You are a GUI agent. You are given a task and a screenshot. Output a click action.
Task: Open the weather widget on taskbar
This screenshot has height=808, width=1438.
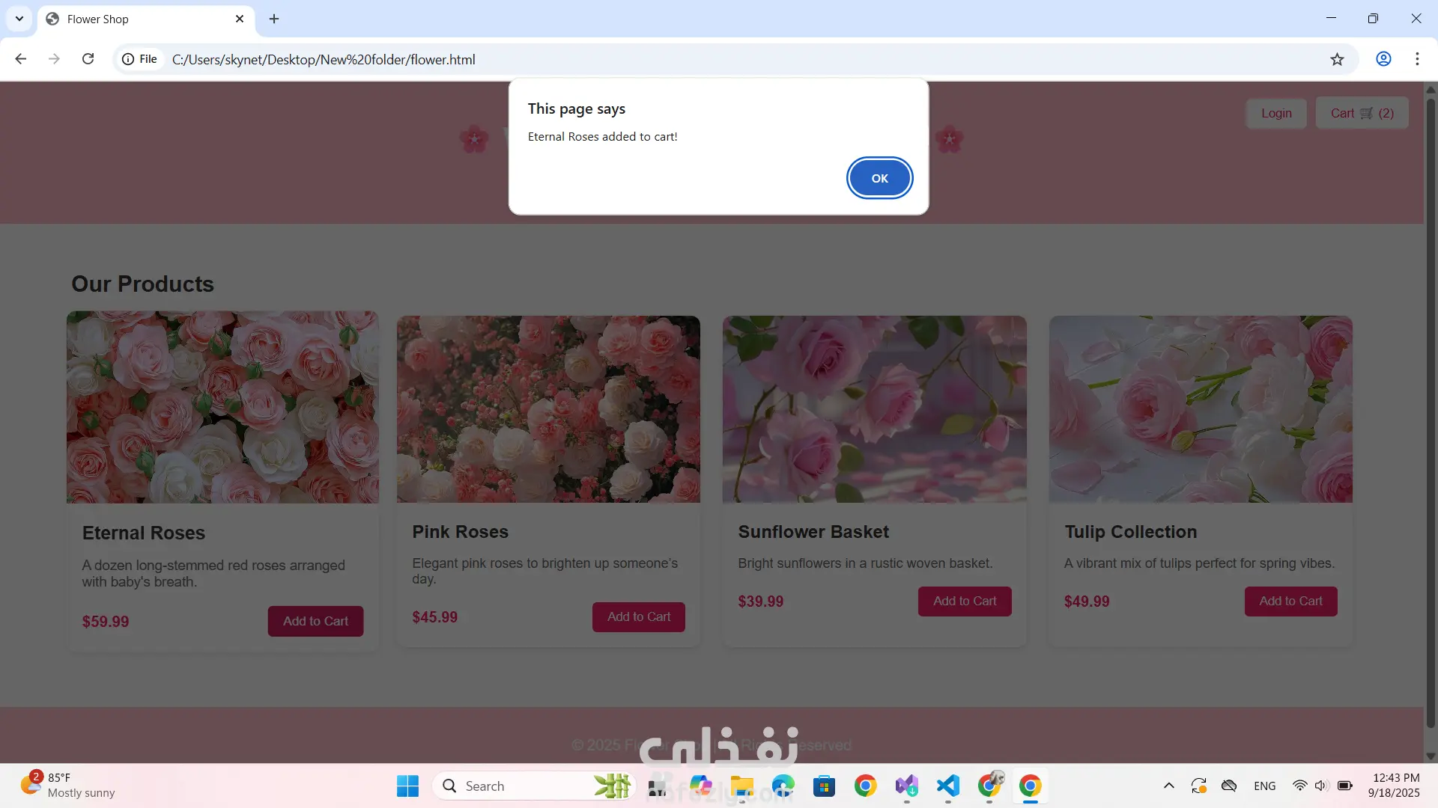click(x=67, y=786)
